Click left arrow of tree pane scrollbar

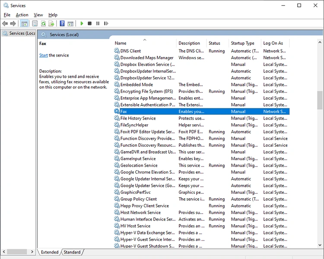(4, 252)
